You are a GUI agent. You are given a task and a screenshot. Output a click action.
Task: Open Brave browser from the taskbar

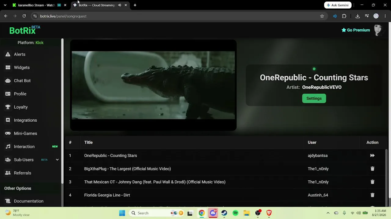click(269, 213)
